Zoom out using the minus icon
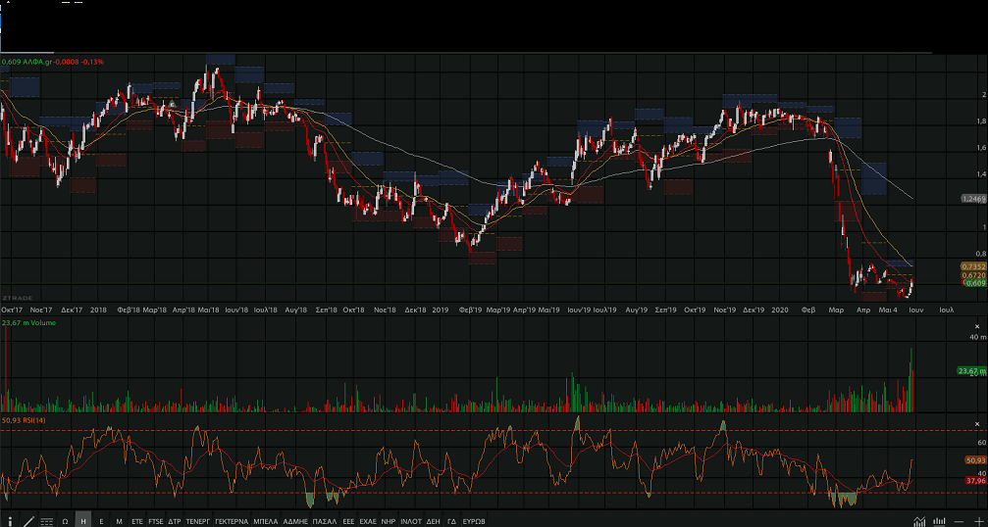The width and height of the screenshot is (988, 527). point(960,520)
